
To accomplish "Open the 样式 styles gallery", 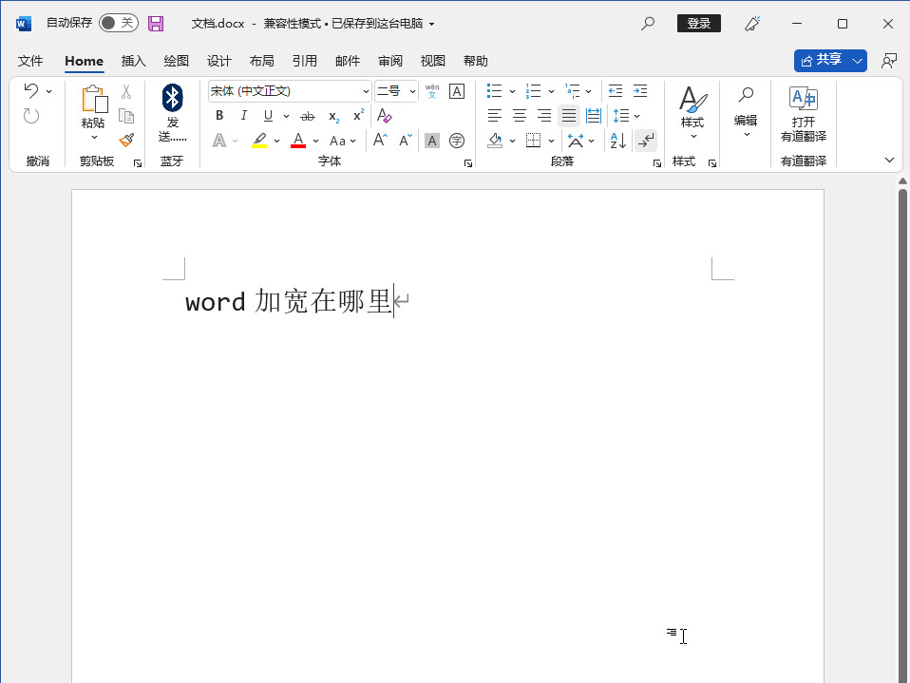I will [x=692, y=113].
